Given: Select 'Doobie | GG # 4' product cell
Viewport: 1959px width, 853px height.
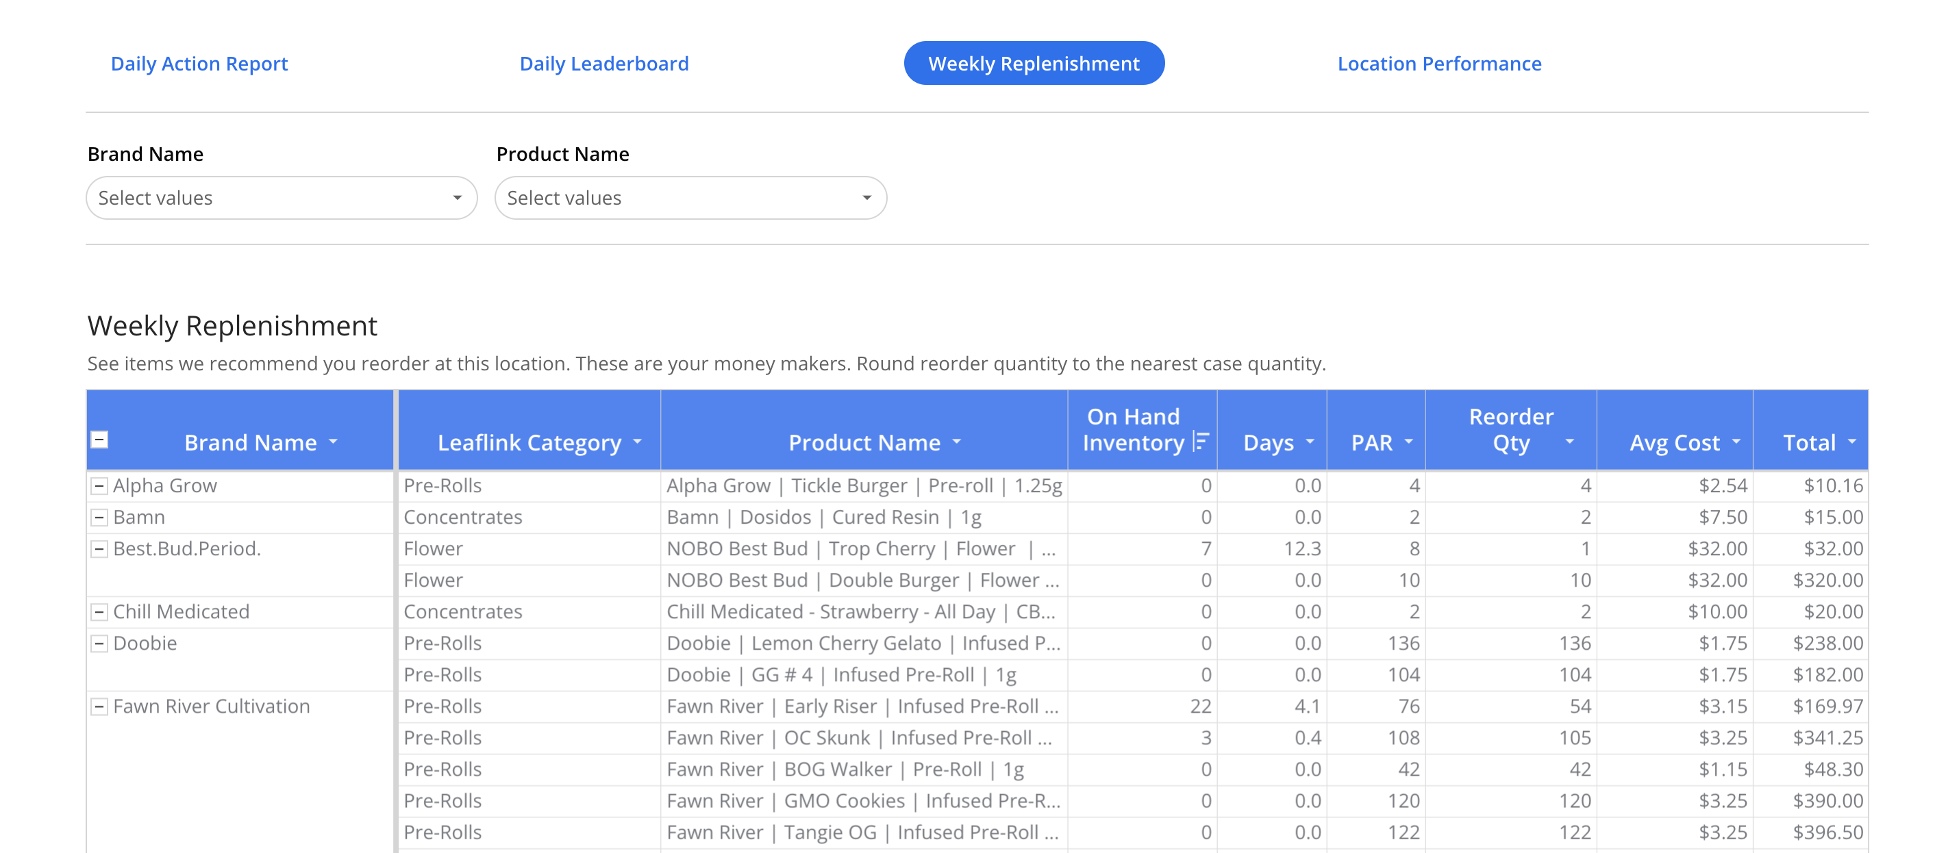Looking at the screenshot, I should tap(864, 675).
